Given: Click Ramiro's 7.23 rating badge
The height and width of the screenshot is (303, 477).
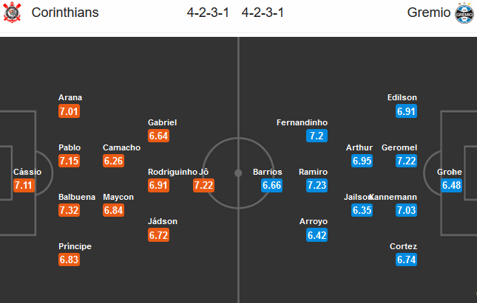Looking at the screenshot, I should click(x=317, y=185).
